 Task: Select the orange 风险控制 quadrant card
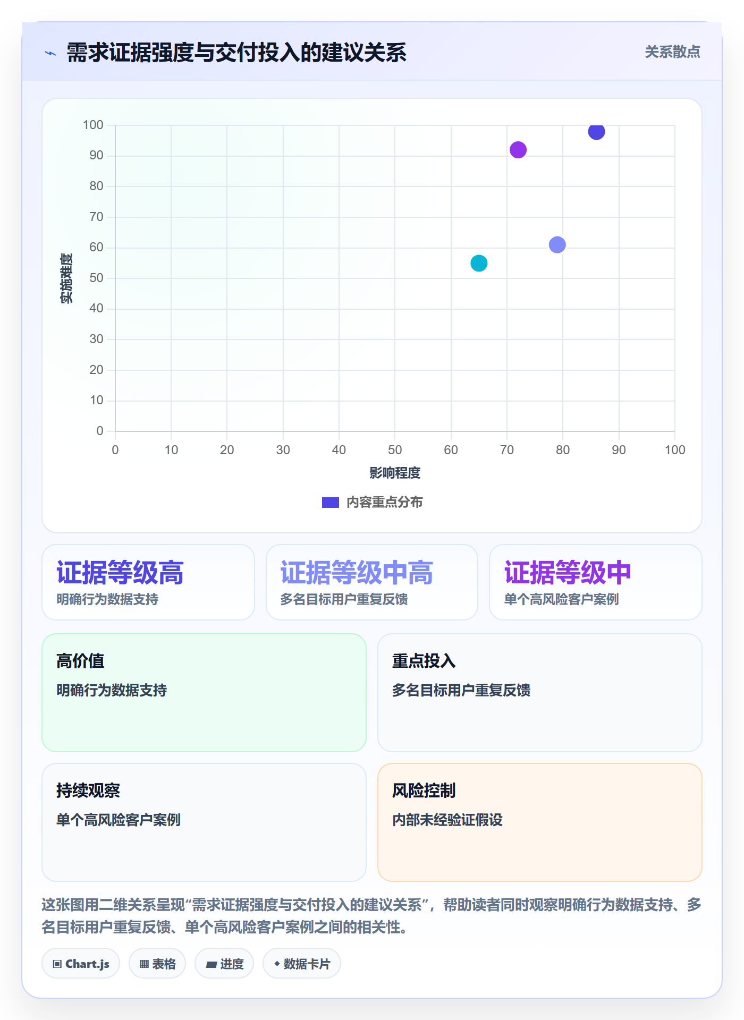point(540,822)
